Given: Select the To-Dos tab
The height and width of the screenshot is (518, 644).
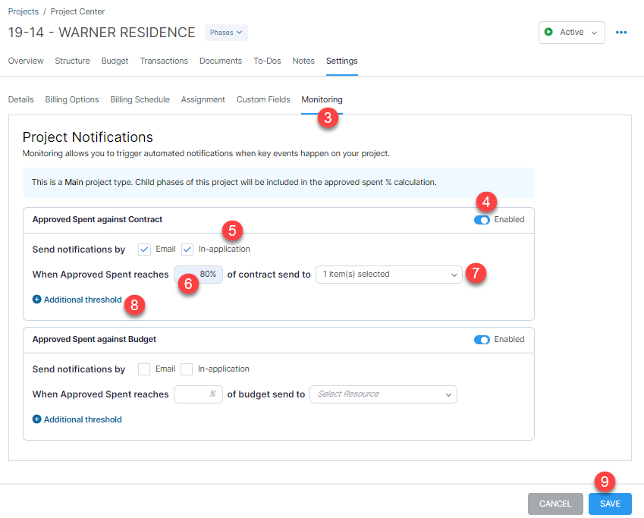Looking at the screenshot, I should [x=267, y=61].
